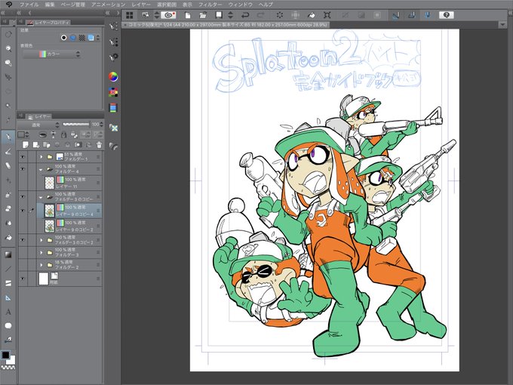The width and height of the screenshot is (513, 385).
Task: Open the 選択範囲 menu
Action: click(167, 5)
